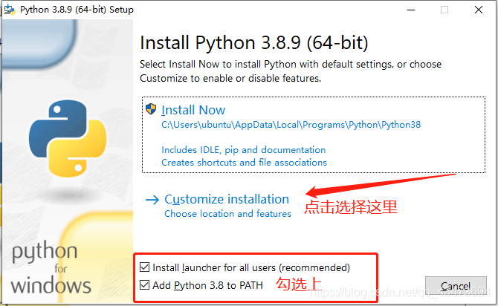Click Creates shortcuts and file associations text
The image size is (498, 306).
pos(244,163)
